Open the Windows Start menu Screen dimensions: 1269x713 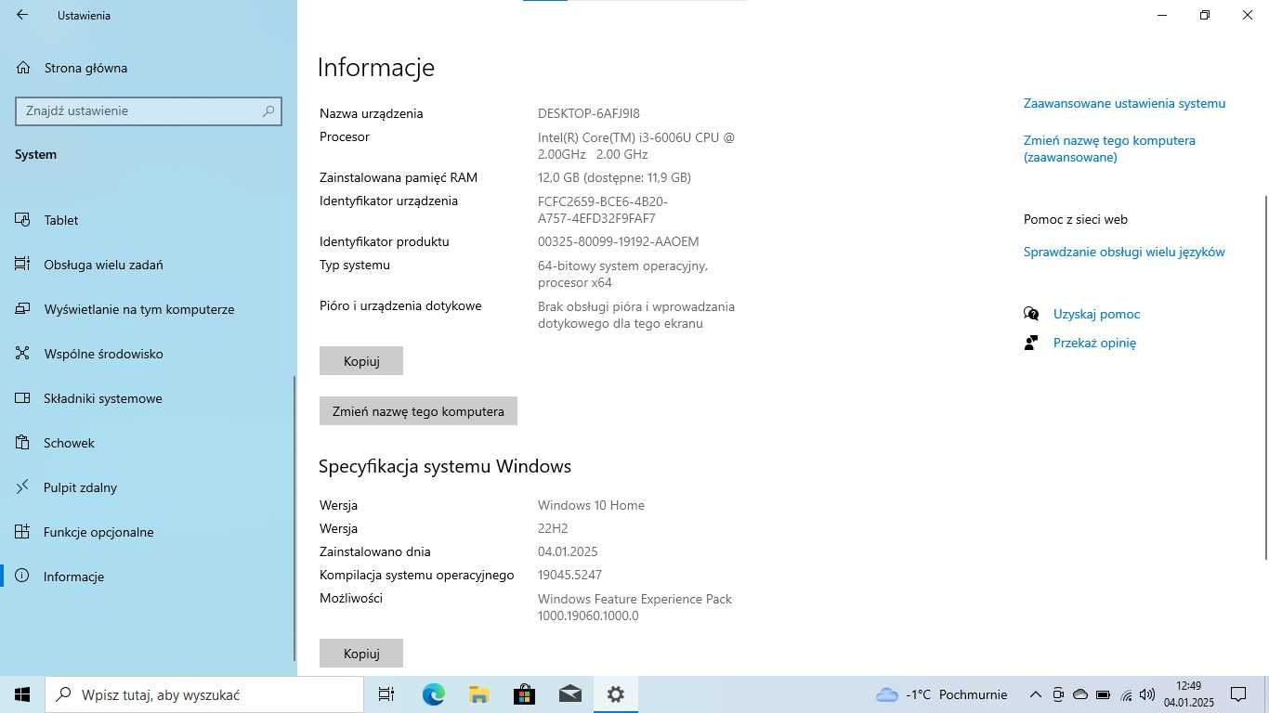(22, 694)
